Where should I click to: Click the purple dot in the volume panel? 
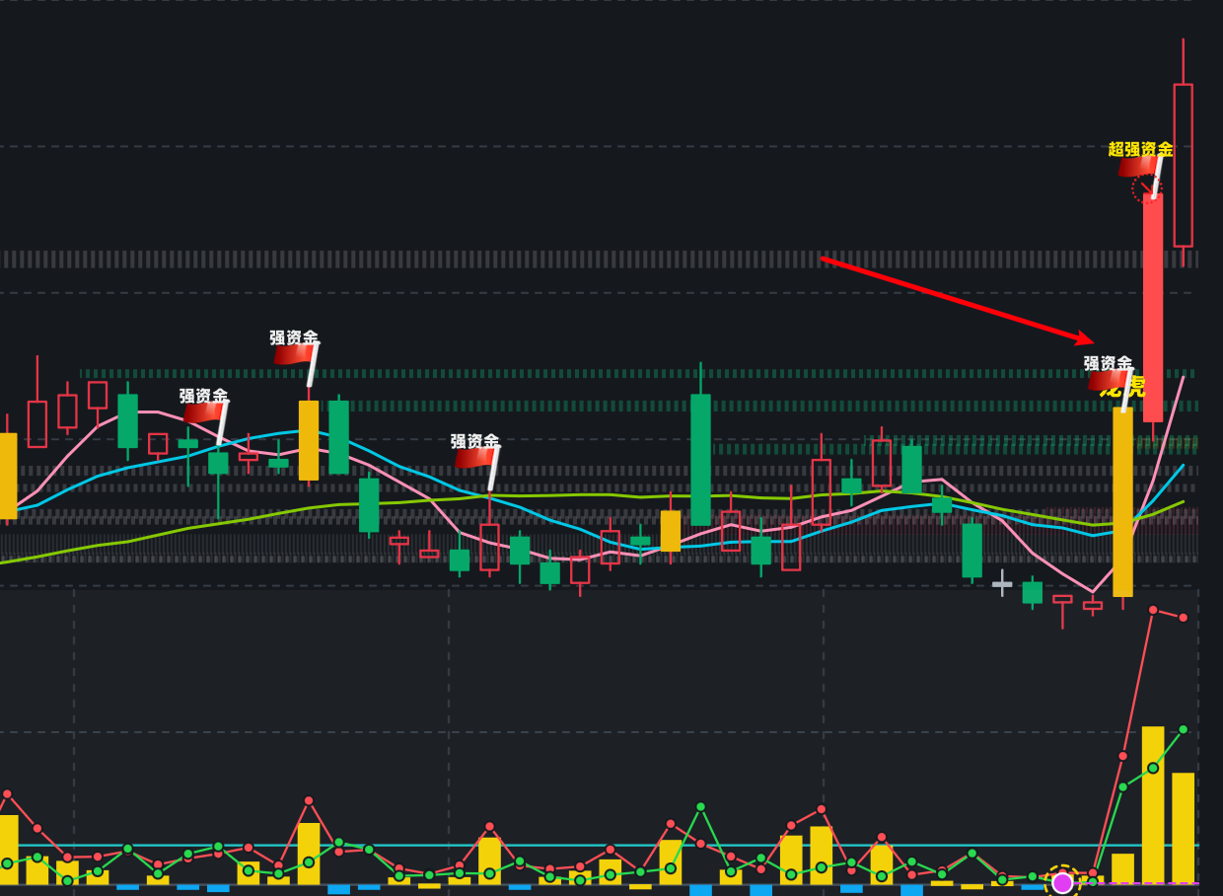click(x=1062, y=882)
